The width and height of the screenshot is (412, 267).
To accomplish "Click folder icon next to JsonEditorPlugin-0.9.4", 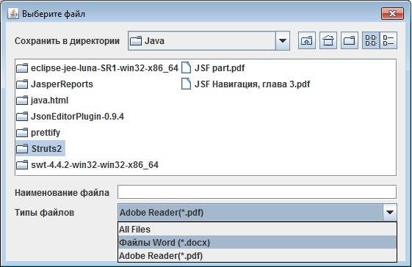I will pos(22,117).
